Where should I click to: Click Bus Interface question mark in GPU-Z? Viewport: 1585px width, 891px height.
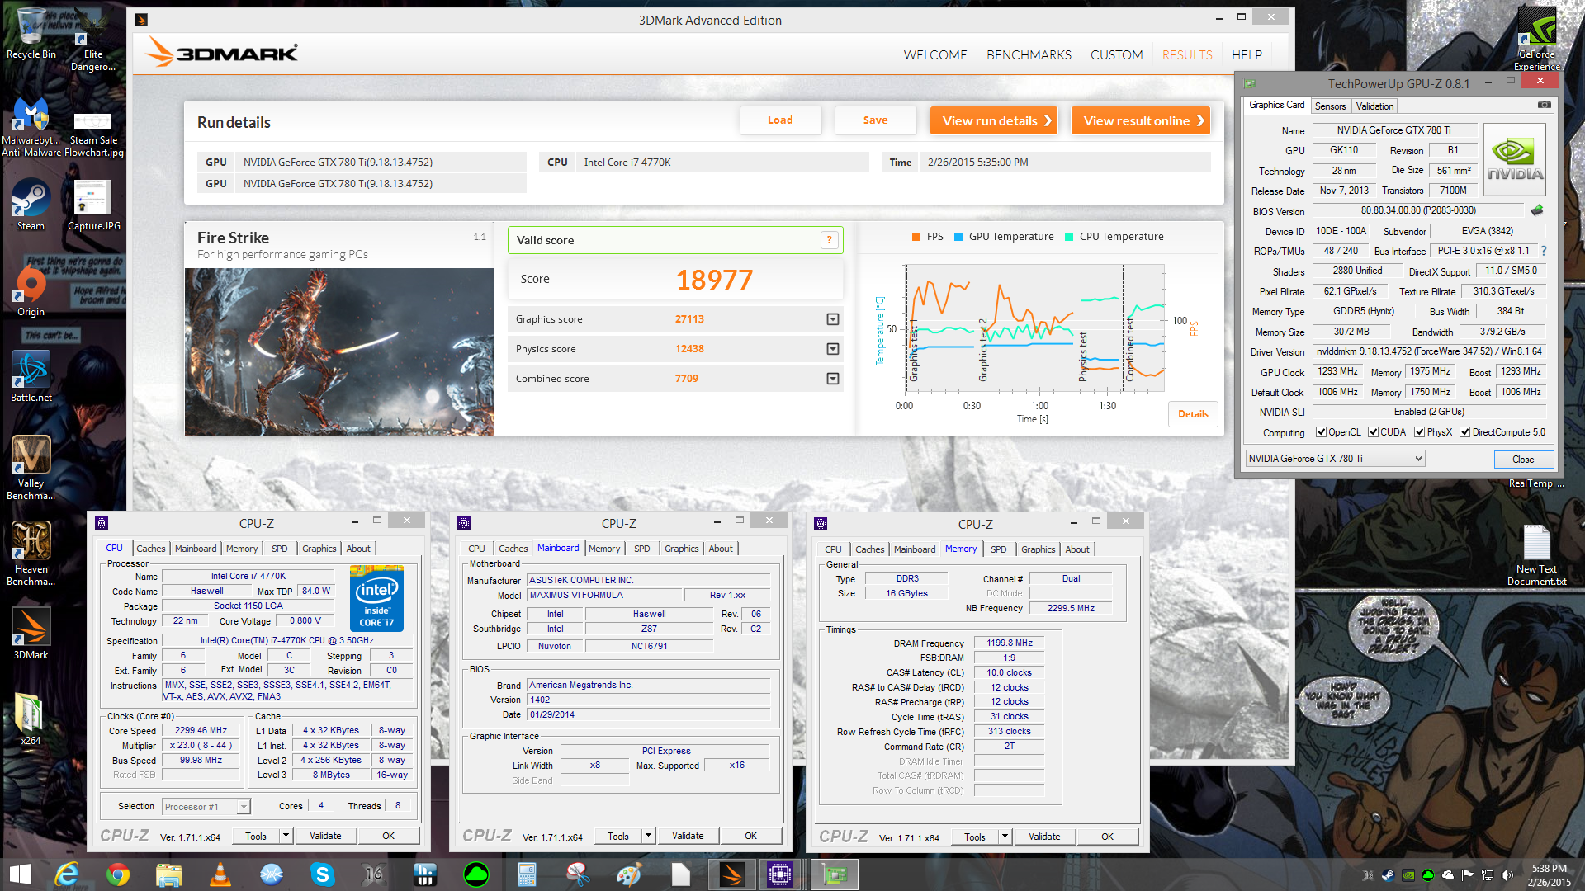click(1543, 251)
